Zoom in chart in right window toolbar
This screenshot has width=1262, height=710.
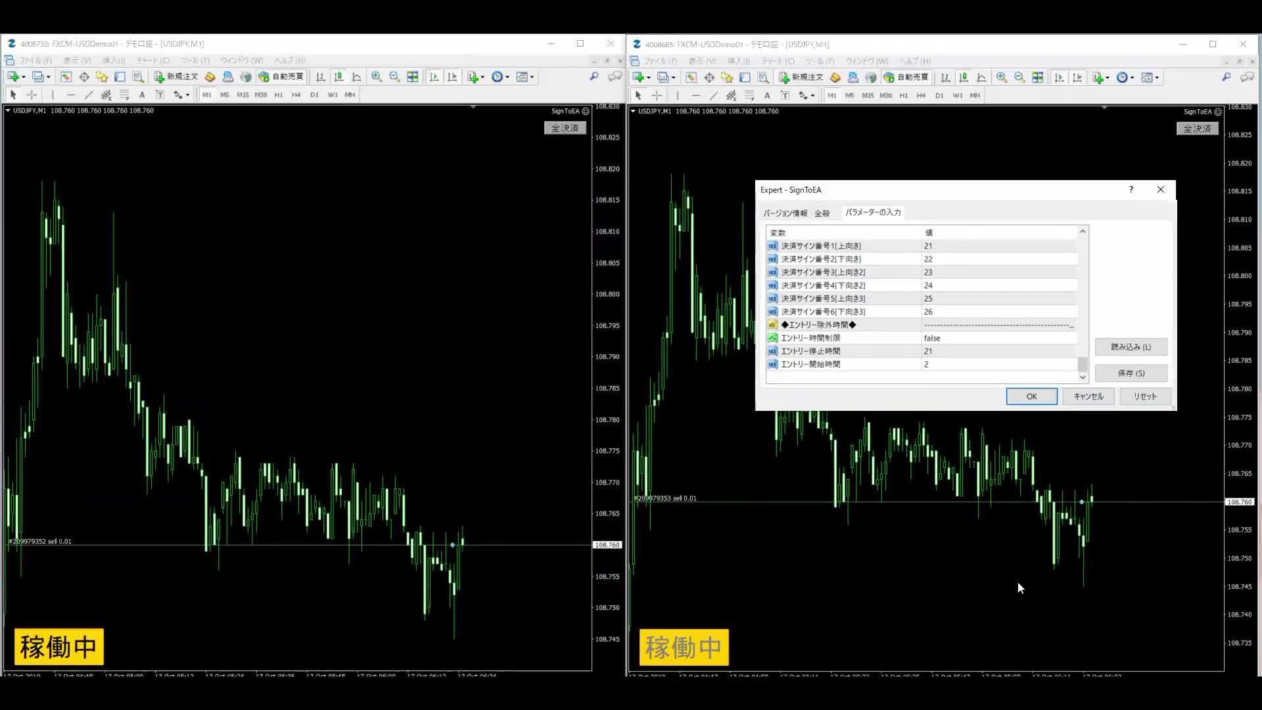click(x=1002, y=78)
